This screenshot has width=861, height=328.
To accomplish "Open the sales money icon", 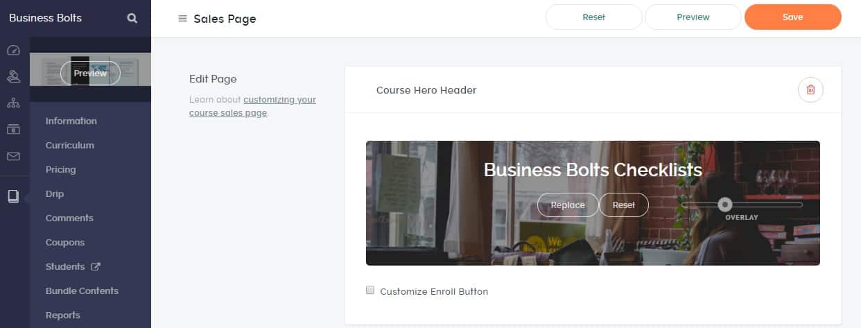I will (13, 130).
